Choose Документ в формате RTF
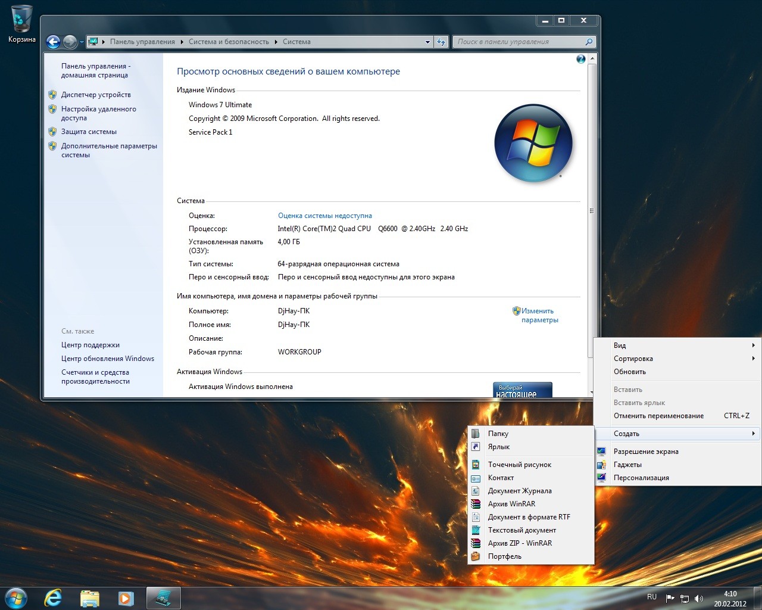Screen dimensions: 762x610 click(x=531, y=517)
